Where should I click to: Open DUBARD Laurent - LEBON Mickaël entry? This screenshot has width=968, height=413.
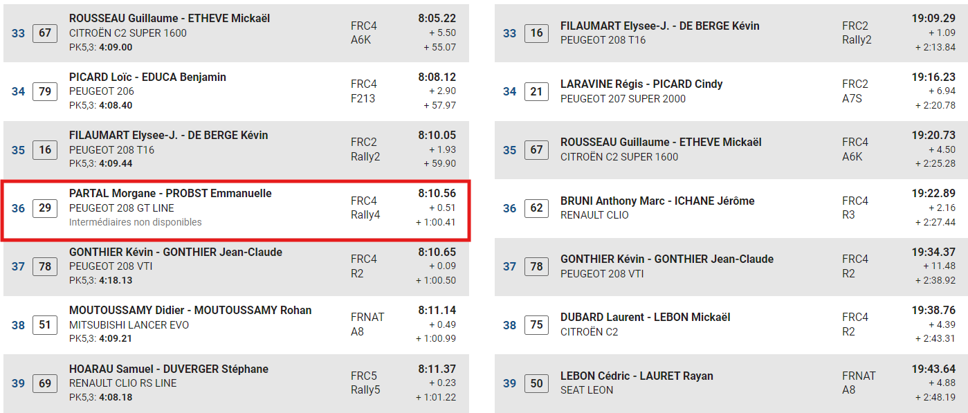point(645,317)
